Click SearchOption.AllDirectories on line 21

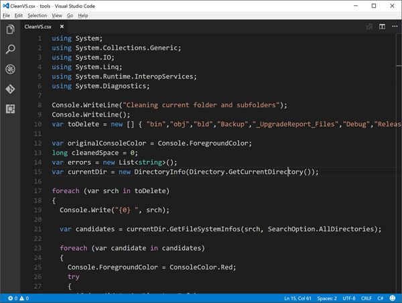(x=321, y=229)
